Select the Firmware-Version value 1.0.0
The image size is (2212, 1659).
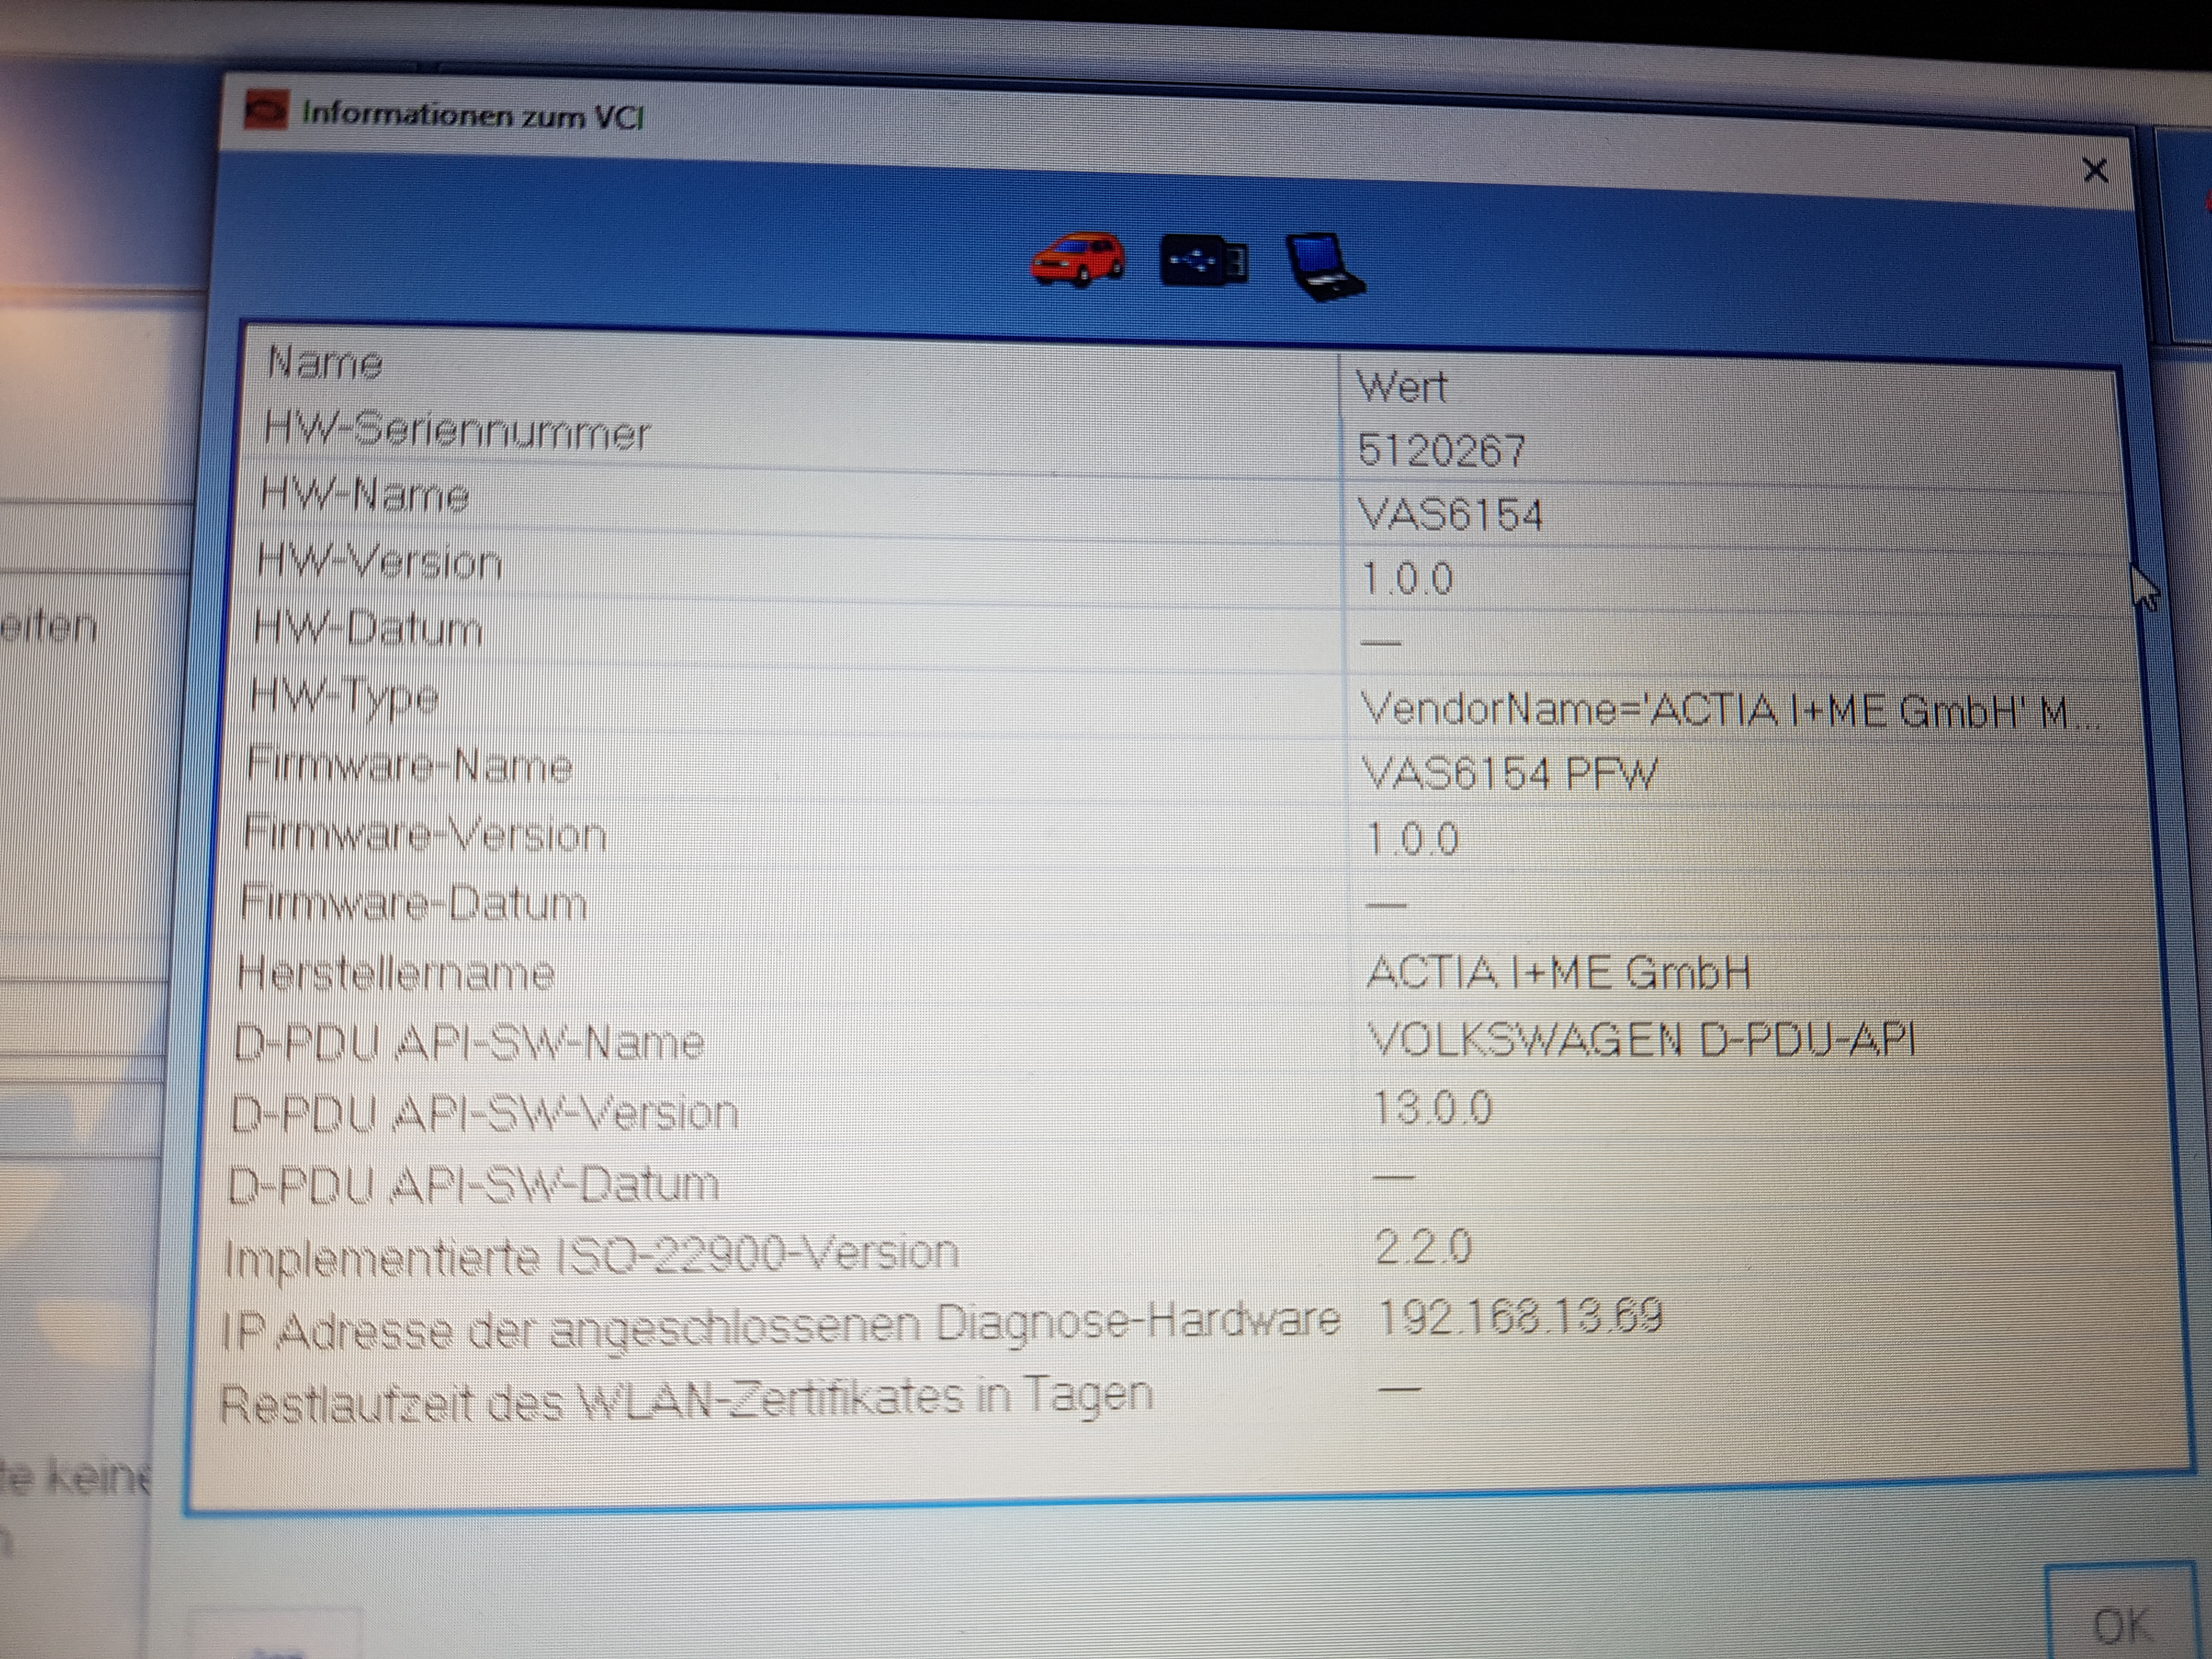[1413, 839]
